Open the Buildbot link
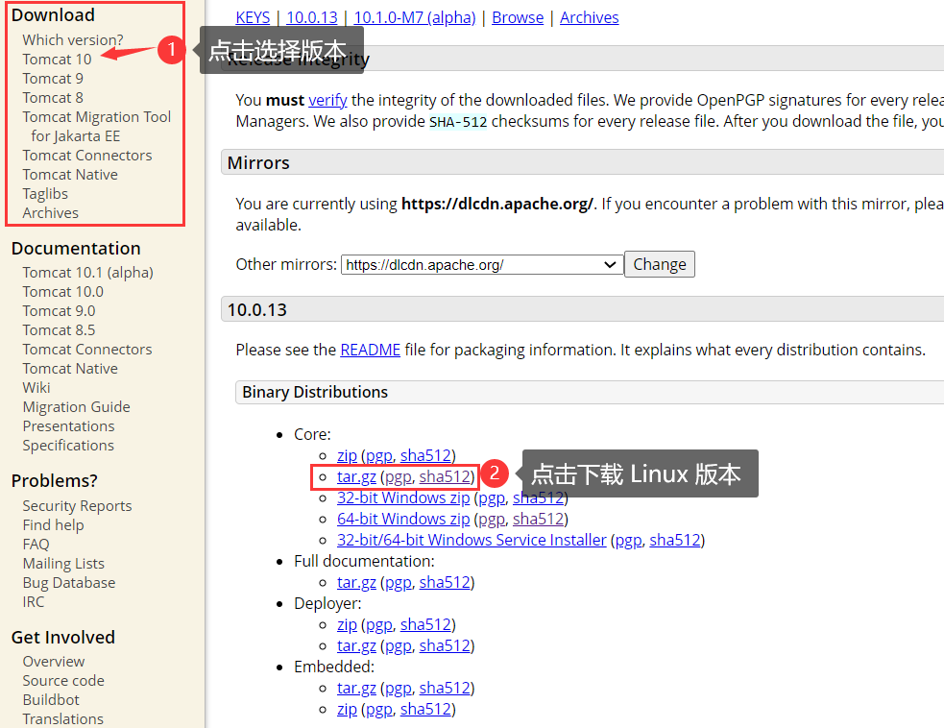The image size is (944, 728). pos(51,700)
